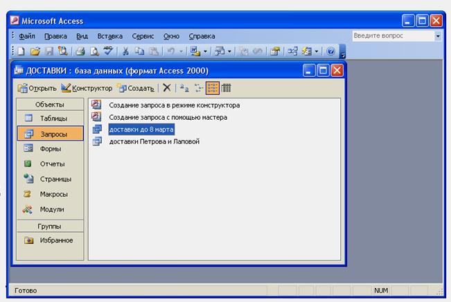451x302 pixels.
Task: Open Избранное favorites group
Action: click(50, 240)
